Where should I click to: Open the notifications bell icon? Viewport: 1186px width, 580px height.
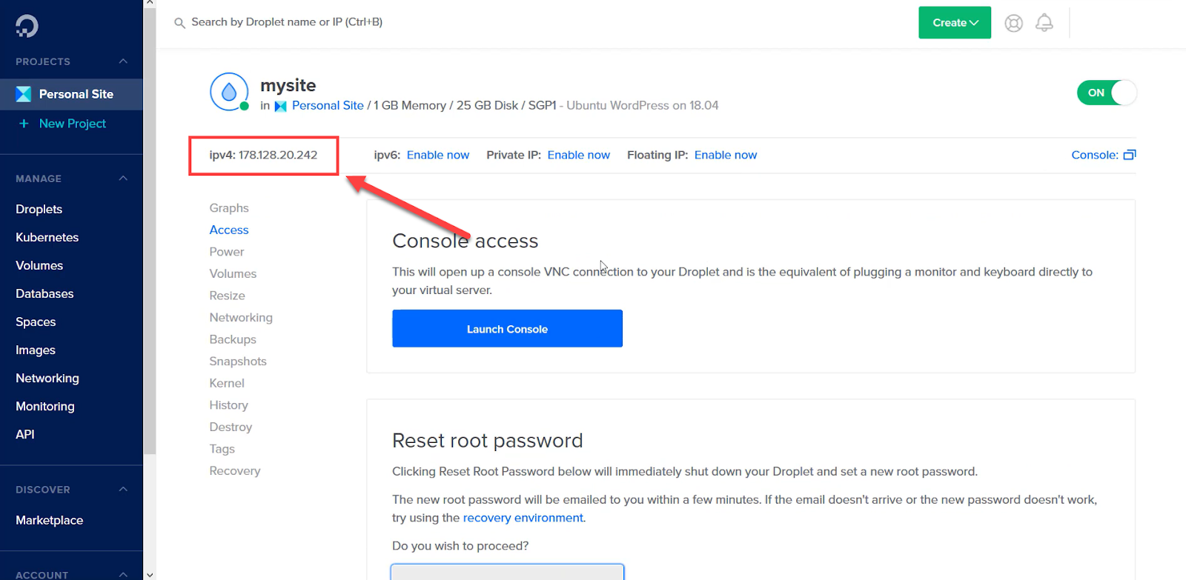point(1044,23)
